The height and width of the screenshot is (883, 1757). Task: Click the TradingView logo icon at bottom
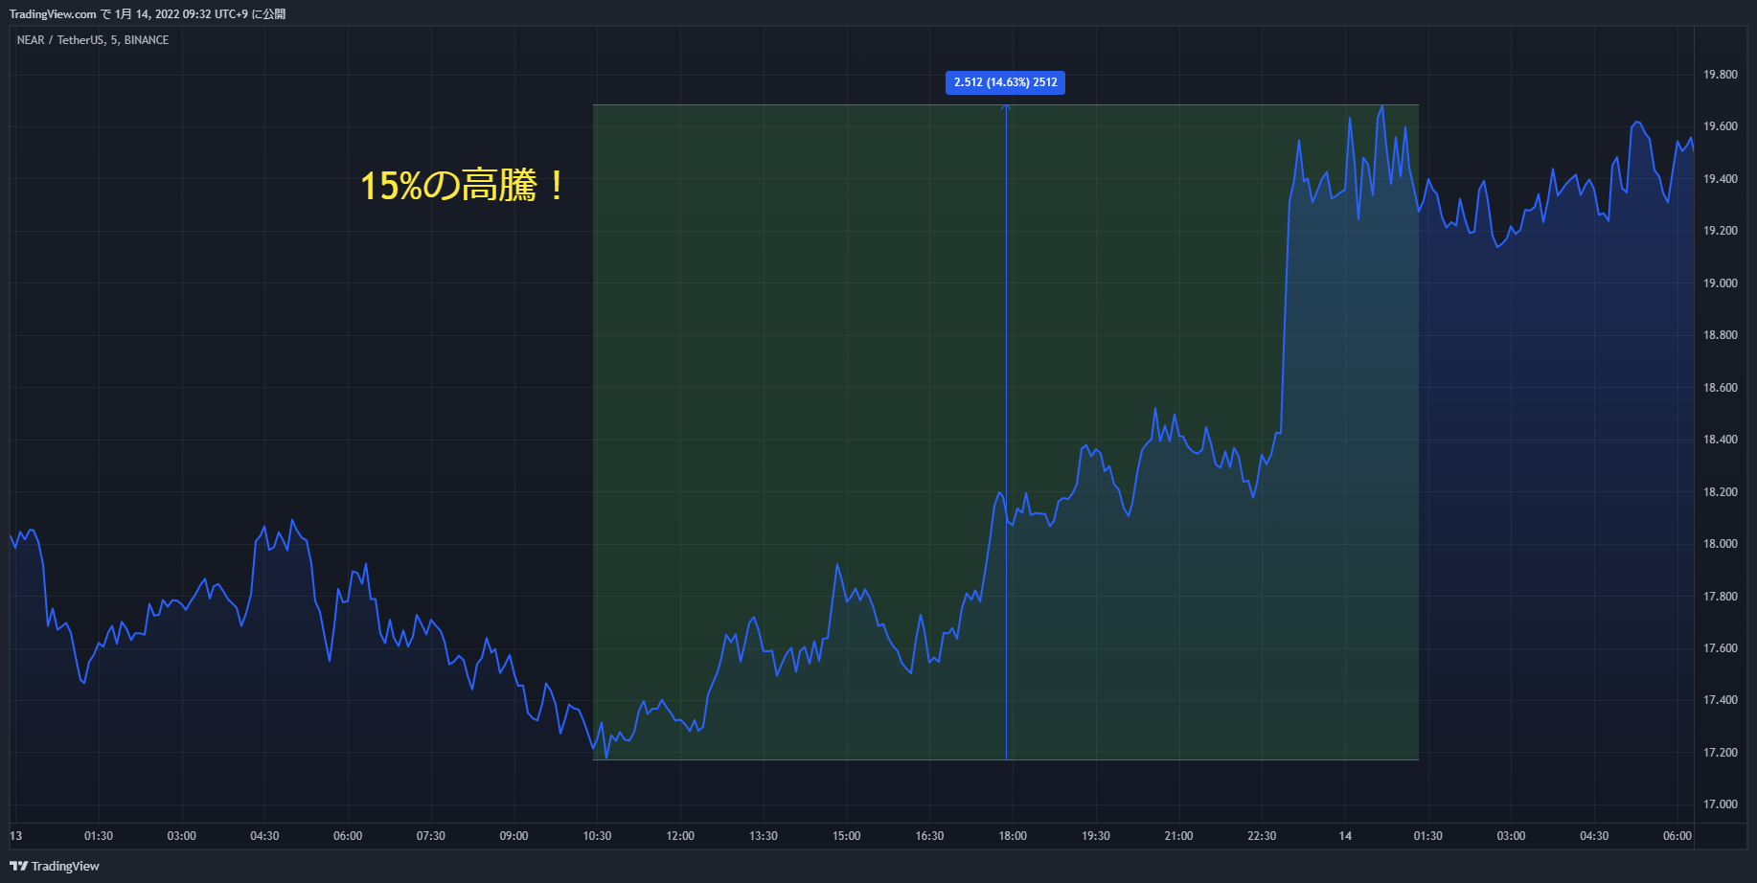[18, 866]
